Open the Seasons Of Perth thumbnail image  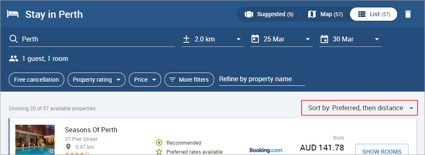tap(35, 140)
